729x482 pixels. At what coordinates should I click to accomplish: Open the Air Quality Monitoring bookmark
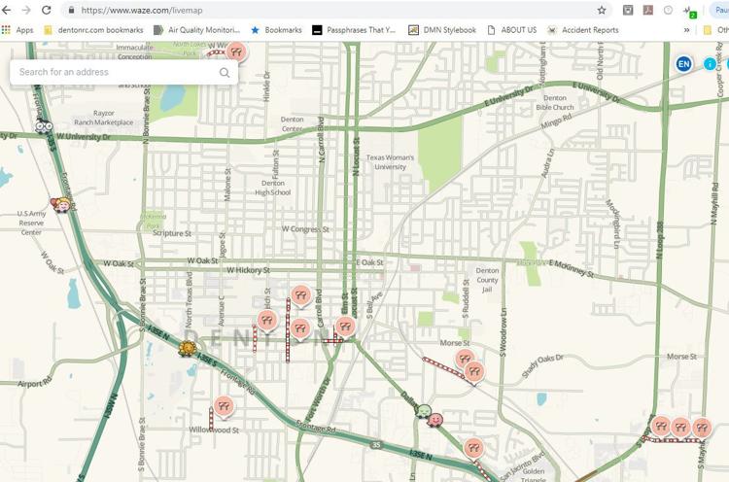197,30
